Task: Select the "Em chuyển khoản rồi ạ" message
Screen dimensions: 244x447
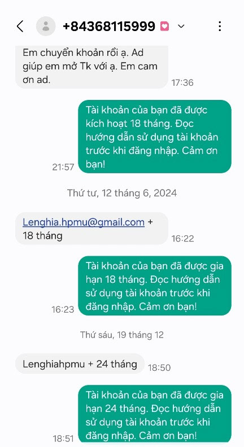Action: [91, 67]
